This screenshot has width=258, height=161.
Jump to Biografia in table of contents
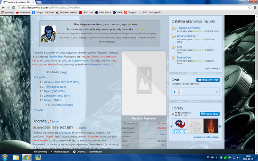coord(41,77)
